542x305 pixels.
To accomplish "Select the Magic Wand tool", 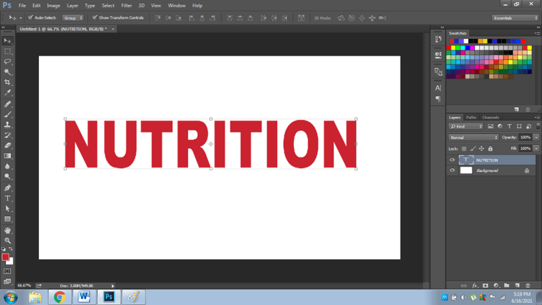I will [x=8, y=72].
